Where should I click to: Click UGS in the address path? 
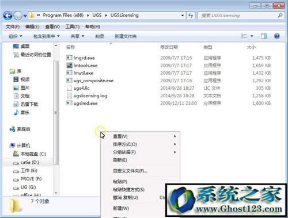(97, 15)
